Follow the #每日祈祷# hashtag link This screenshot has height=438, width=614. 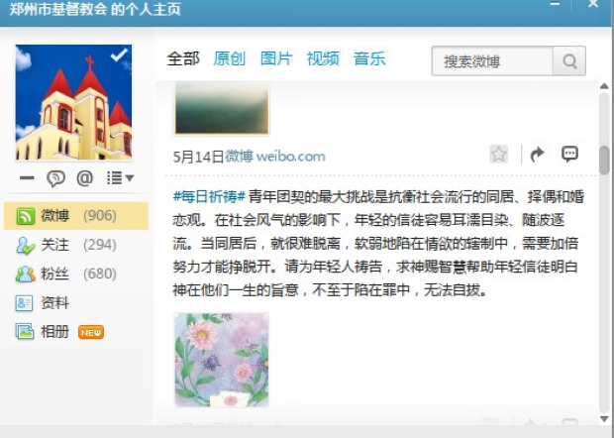(x=209, y=196)
